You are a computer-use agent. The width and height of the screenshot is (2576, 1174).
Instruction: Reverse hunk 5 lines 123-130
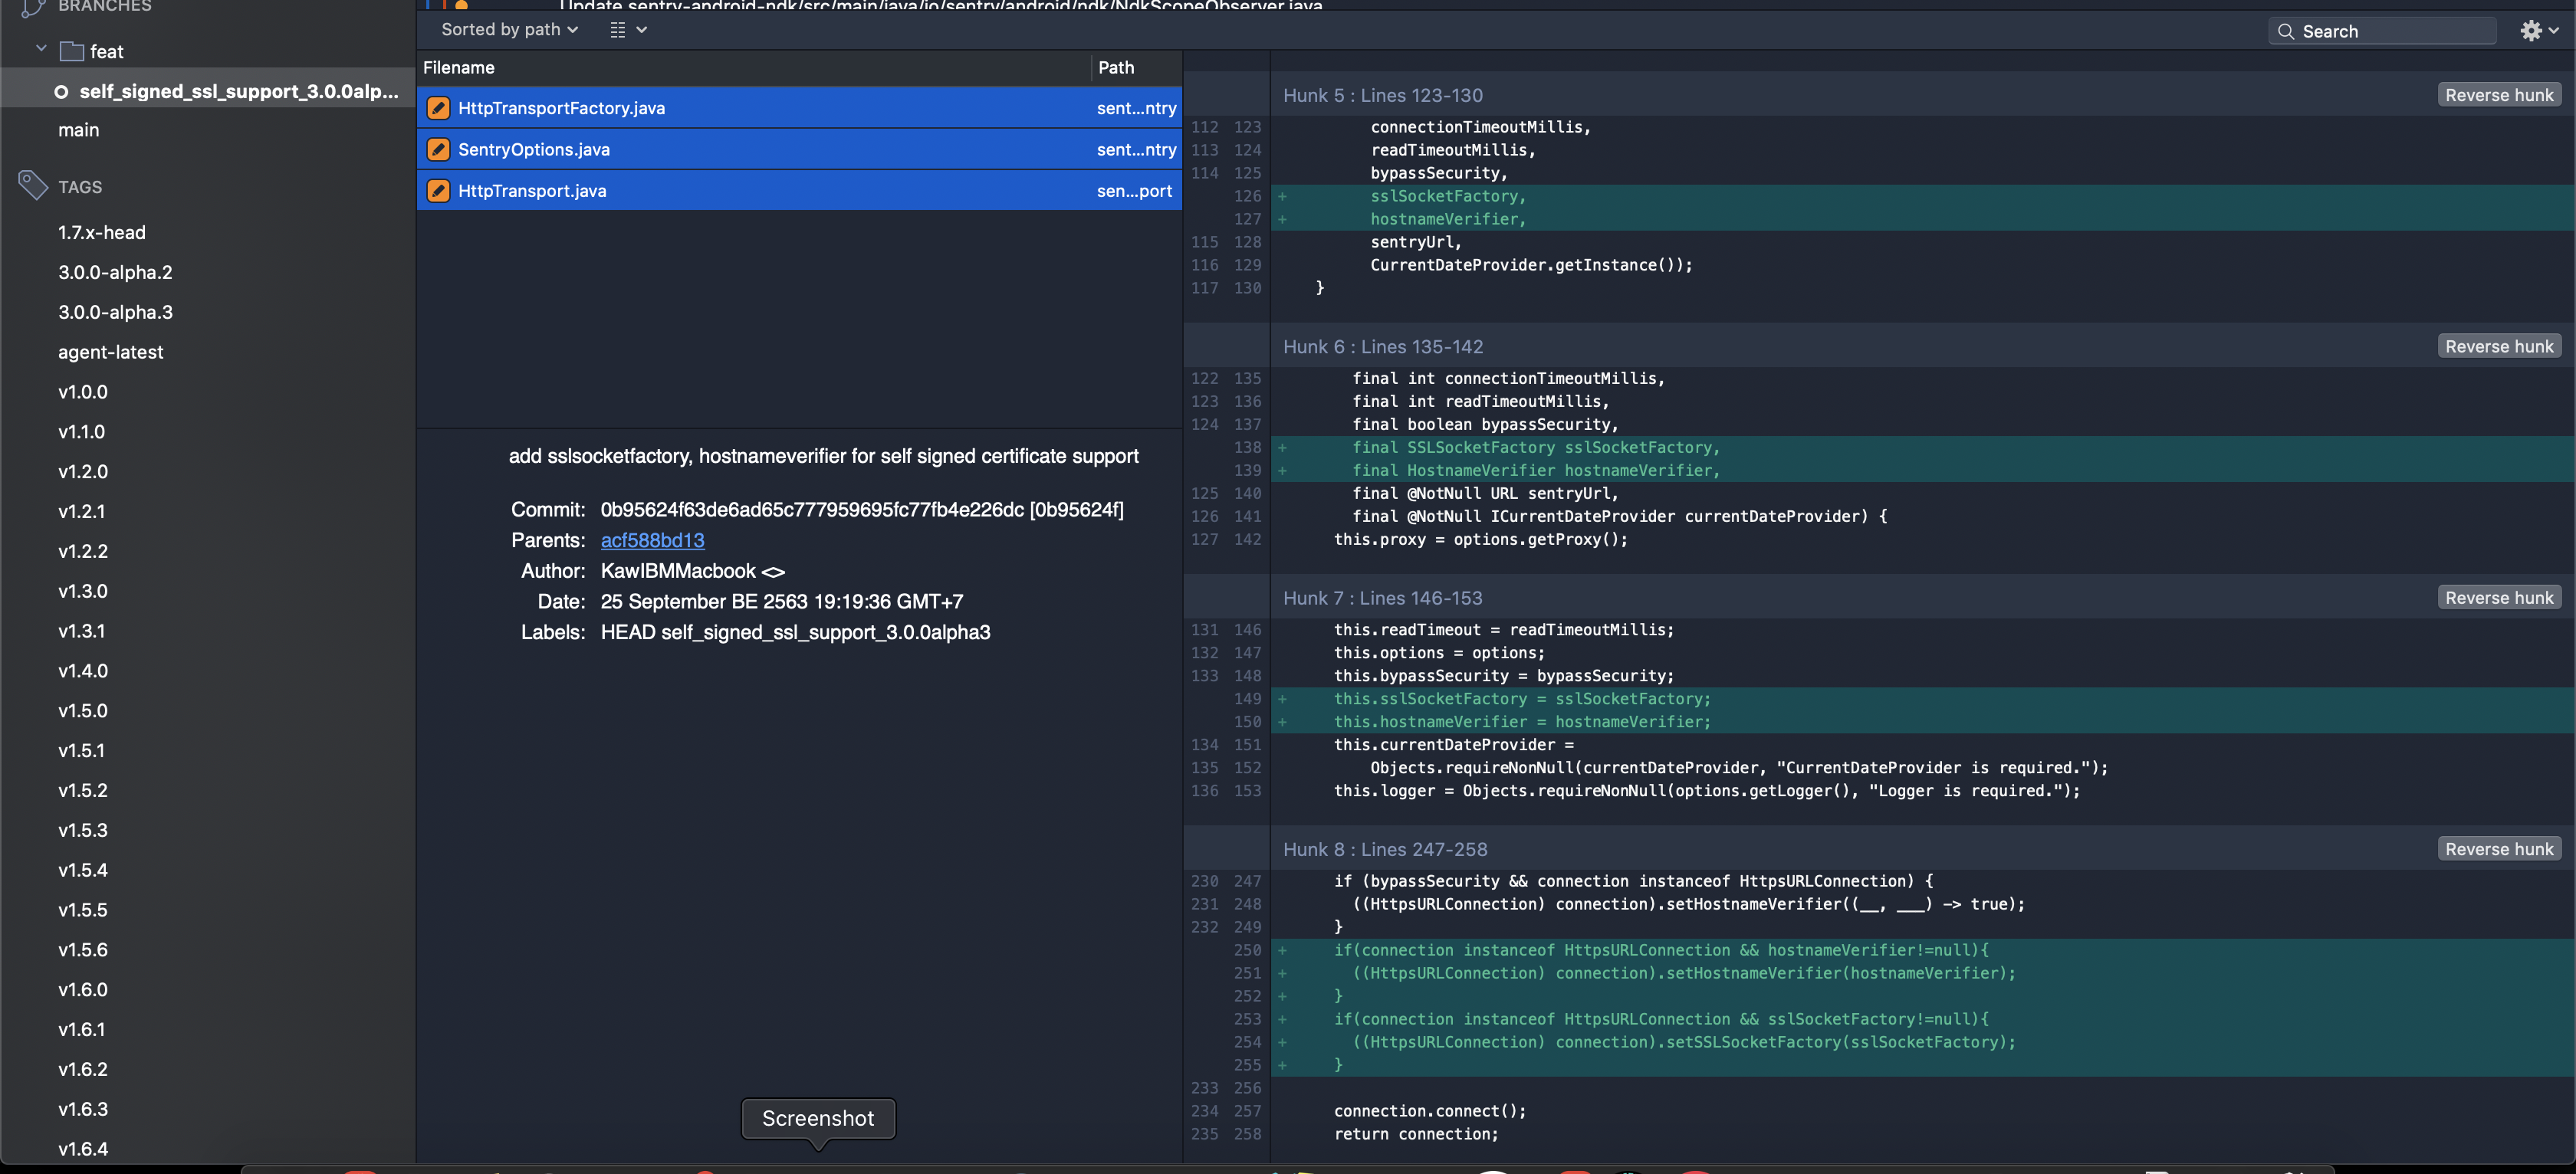2499,95
